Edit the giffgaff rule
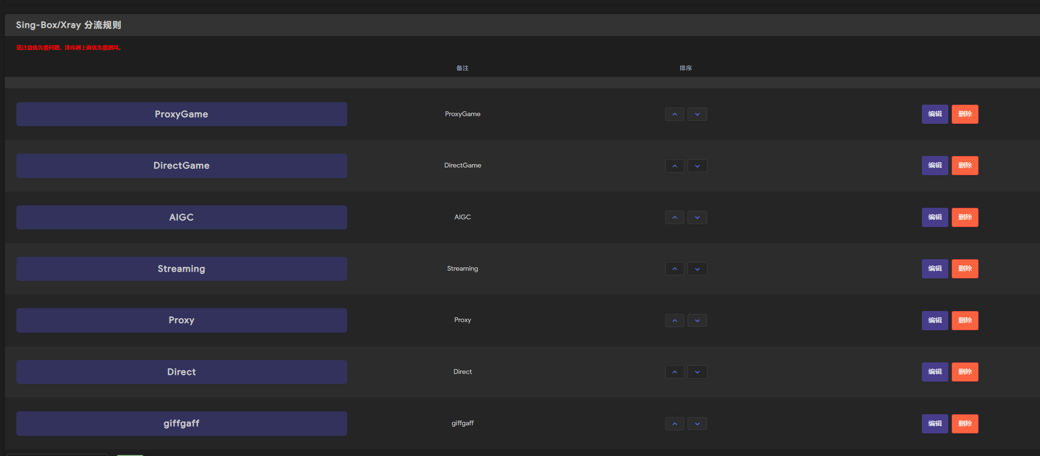This screenshot has width=1040, height=456. click(x=934, y=423)
